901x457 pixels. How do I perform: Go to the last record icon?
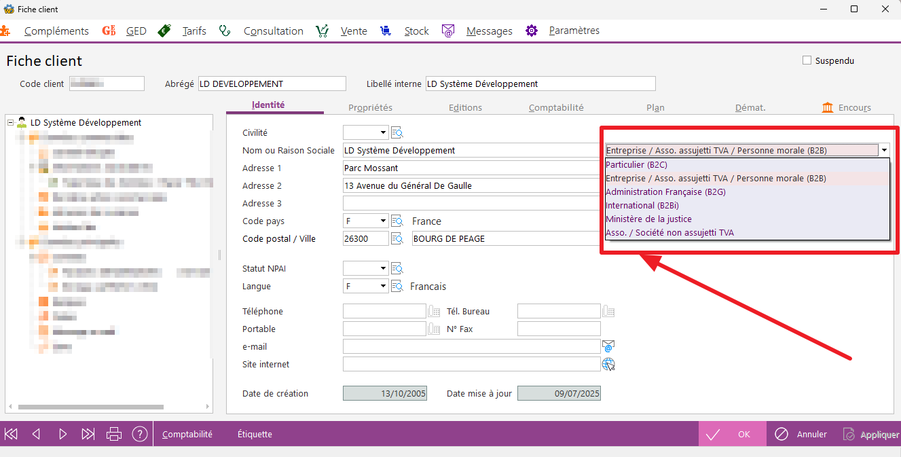[x=88, y=434]
